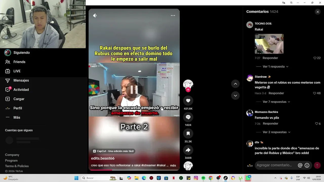Seek on the video progress bar

pyautogui.click(x=134, y=170)
